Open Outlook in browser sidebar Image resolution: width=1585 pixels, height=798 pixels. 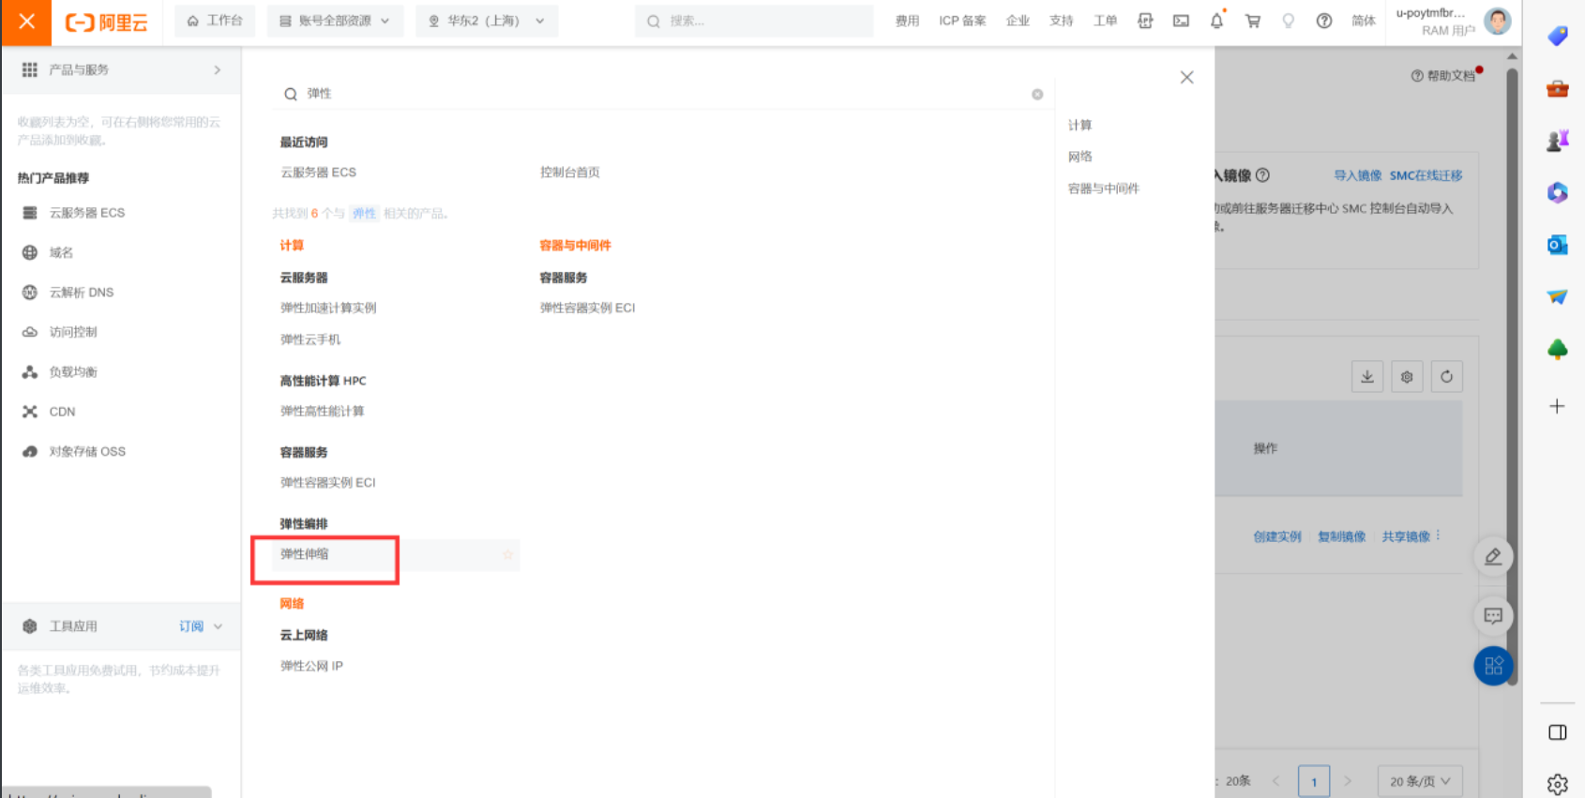click(1557, 245)
